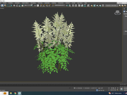Open the Reference Coordinate System dropdown
This screenshot has height=95, width=127.
coord(27,5)
